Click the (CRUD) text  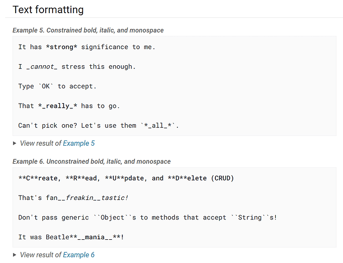click(x=223, y=178)
